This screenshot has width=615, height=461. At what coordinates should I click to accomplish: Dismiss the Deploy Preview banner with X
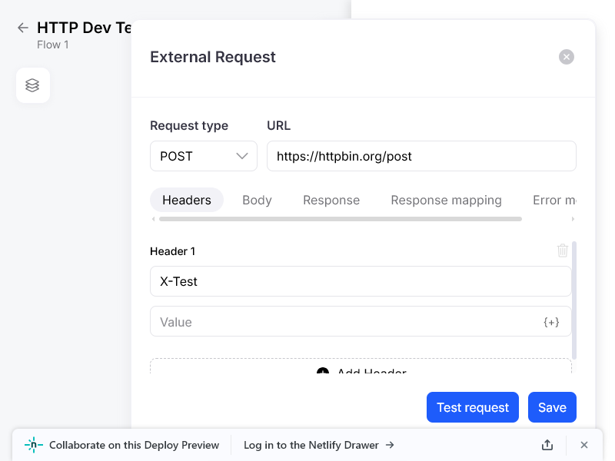[x=583, y=445]
